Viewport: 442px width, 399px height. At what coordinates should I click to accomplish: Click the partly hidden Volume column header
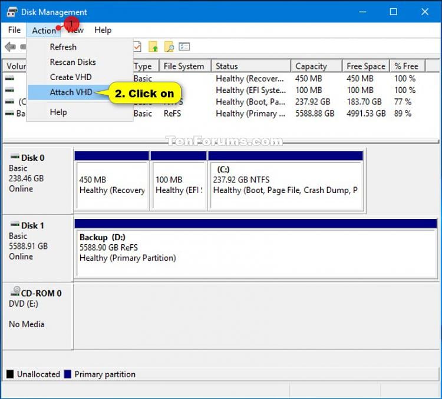pyautogui.click(x=15, y=66)
